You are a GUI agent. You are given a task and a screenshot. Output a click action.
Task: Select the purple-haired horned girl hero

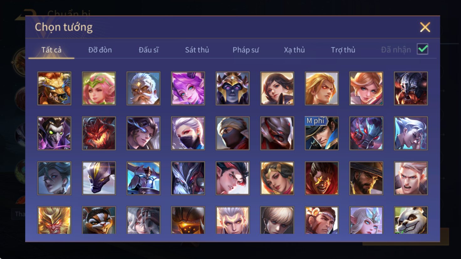(x=188, y=88)
